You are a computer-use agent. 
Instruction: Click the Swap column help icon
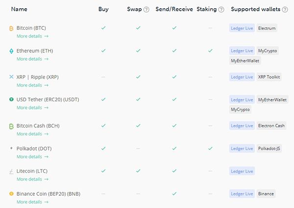point(146,10)
